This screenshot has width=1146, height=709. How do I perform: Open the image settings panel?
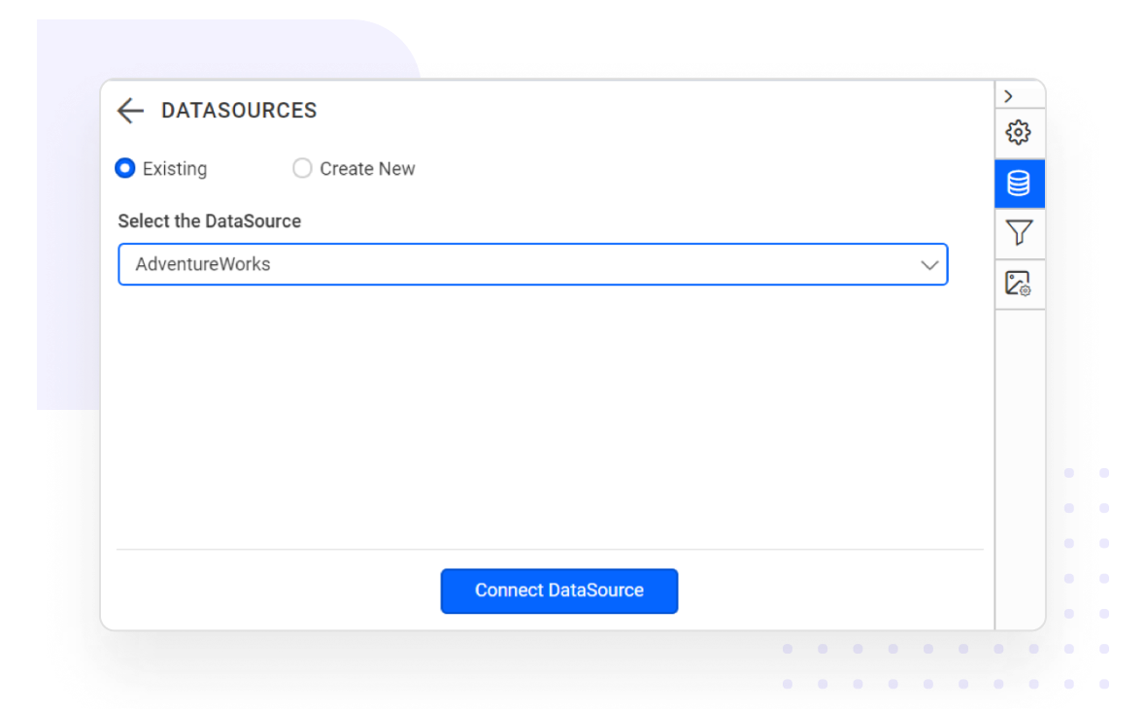tap(1019, 284)
